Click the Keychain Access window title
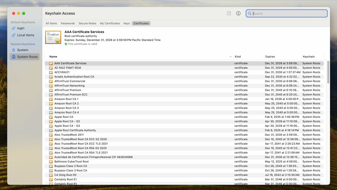 click(60, 13)
